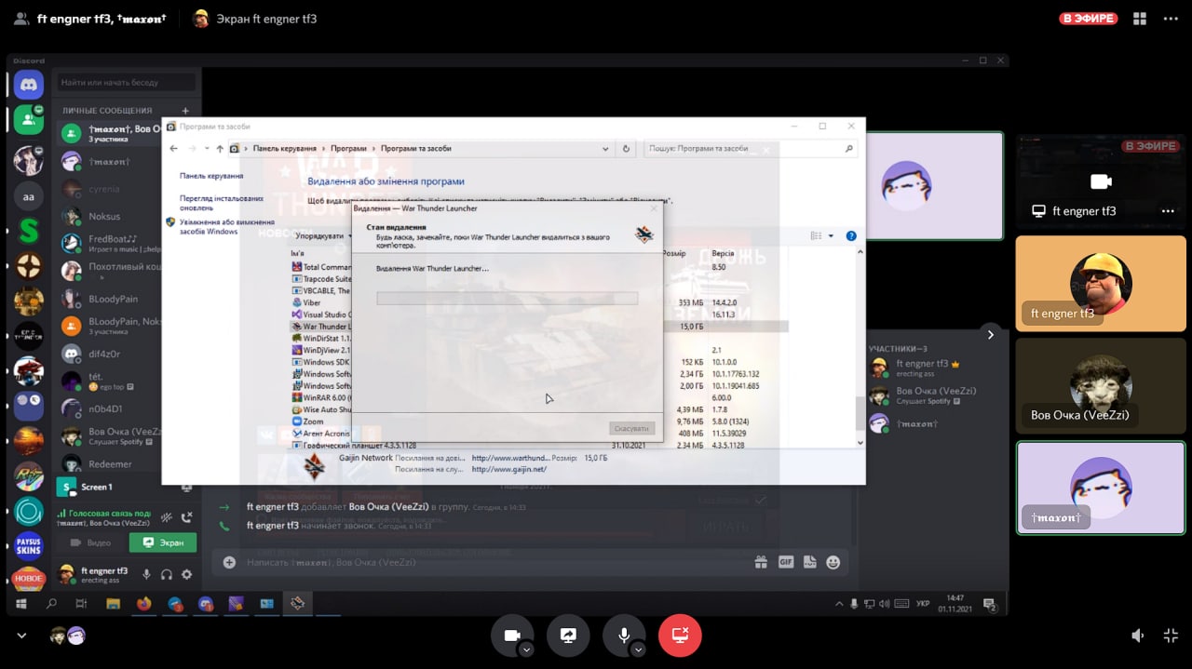Screen dimensions: 1192x669
Task: Click the plus attach file icon
Action: [x=229, y=562]
